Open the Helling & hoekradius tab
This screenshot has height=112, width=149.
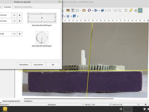23,7
